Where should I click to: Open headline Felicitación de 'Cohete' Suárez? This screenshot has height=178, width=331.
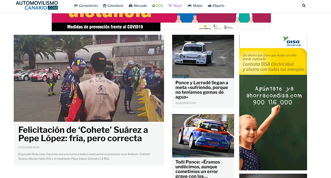point(83,134)
